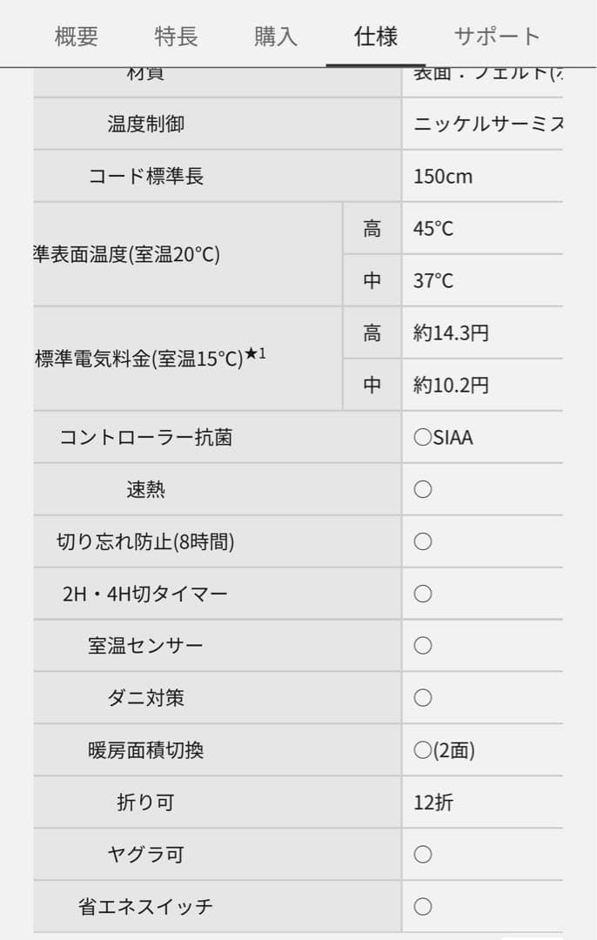Click the 45℃ value in 高 row
This screenshot has width=597, height=940.
tap(435, 228)
